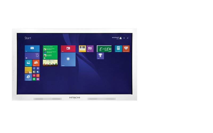Launch Internet Explorer tile
The image size is (213, 133).
(x=28, y=77)
